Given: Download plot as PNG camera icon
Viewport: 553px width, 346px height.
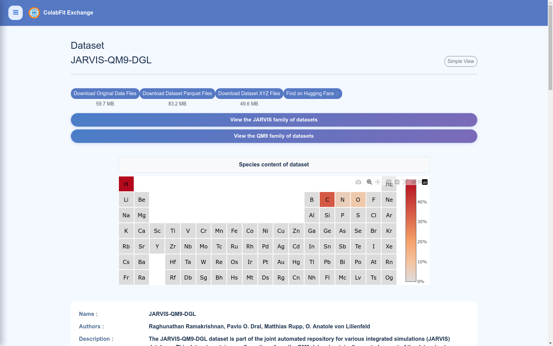Looking at the screenshot, I should pos(358,182).
